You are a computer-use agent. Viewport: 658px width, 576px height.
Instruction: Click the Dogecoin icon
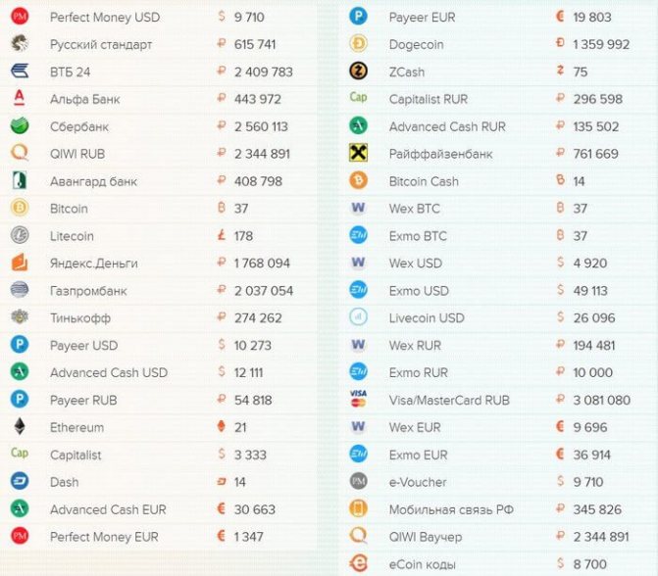[x=358, y=44]
